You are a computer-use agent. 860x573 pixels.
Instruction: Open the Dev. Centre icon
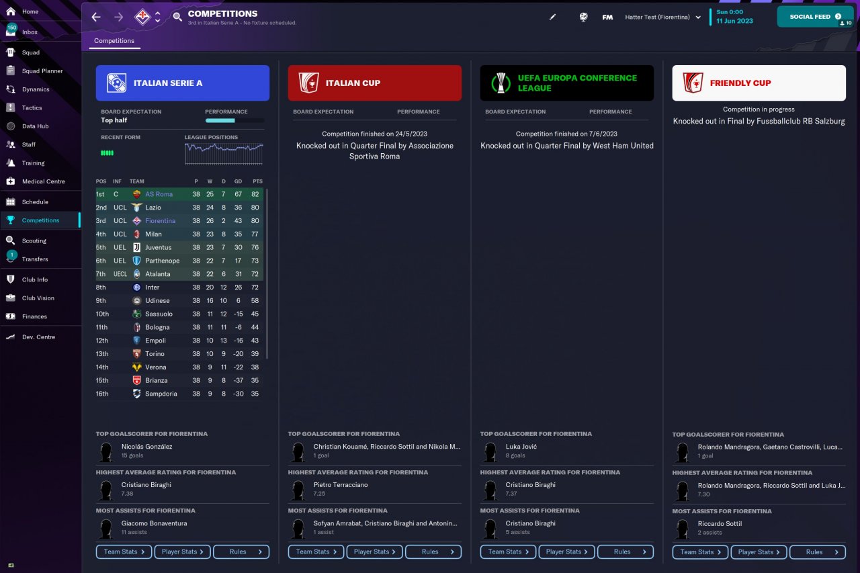coord(11,337)
